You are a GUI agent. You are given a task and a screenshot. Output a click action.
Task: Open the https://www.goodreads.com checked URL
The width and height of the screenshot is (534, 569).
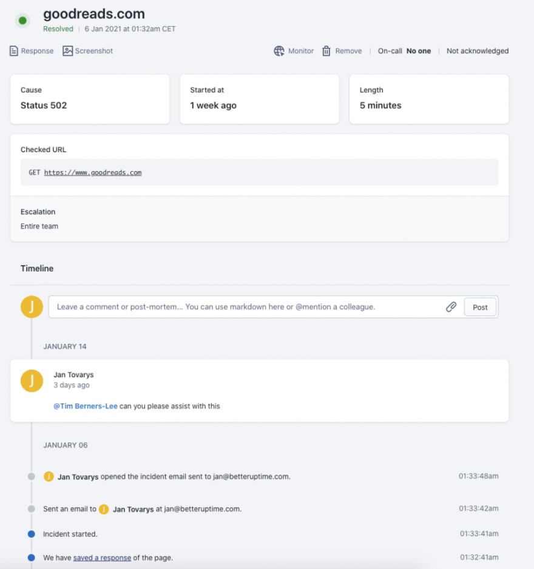93,173
